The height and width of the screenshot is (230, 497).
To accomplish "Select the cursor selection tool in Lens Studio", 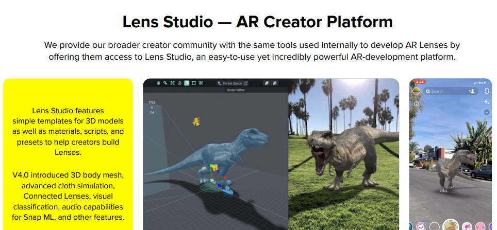I will (165, 83).
